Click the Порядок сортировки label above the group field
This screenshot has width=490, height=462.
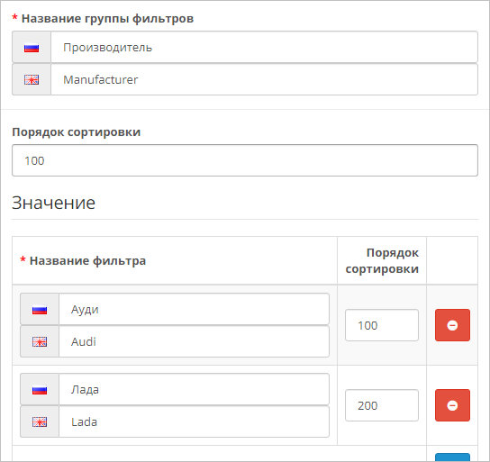77,132
